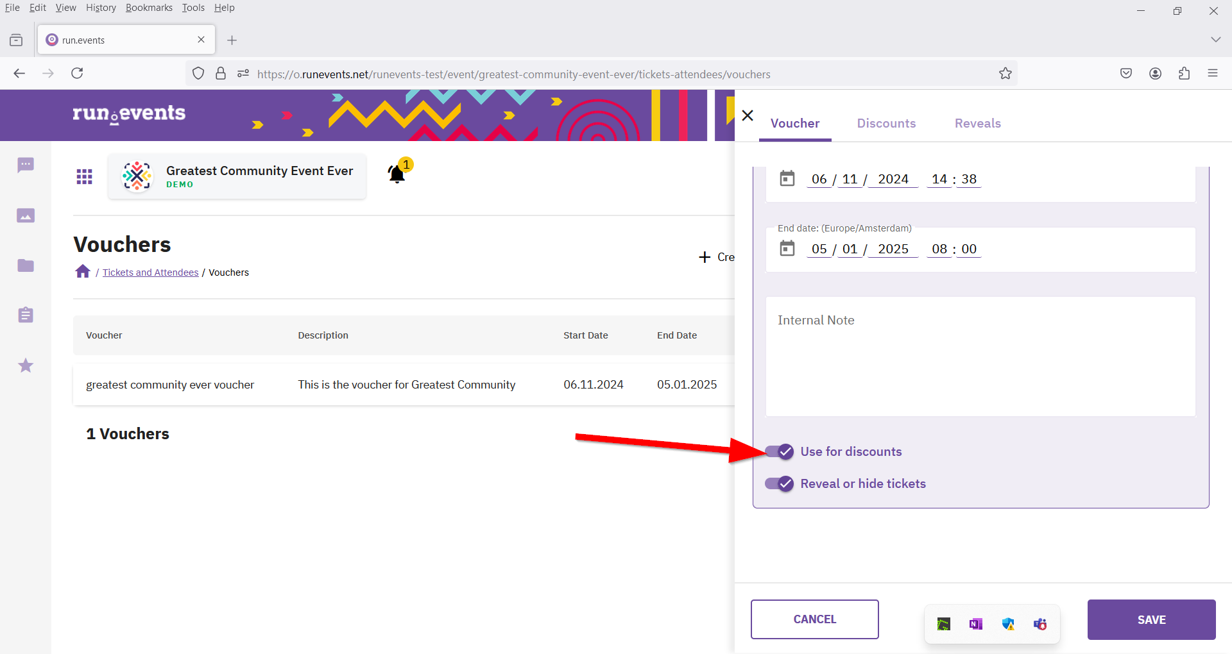Image resolution: width=1232 pixels, height=654 pixels.
Task: Open the History menu
Action: click(101, 8)
